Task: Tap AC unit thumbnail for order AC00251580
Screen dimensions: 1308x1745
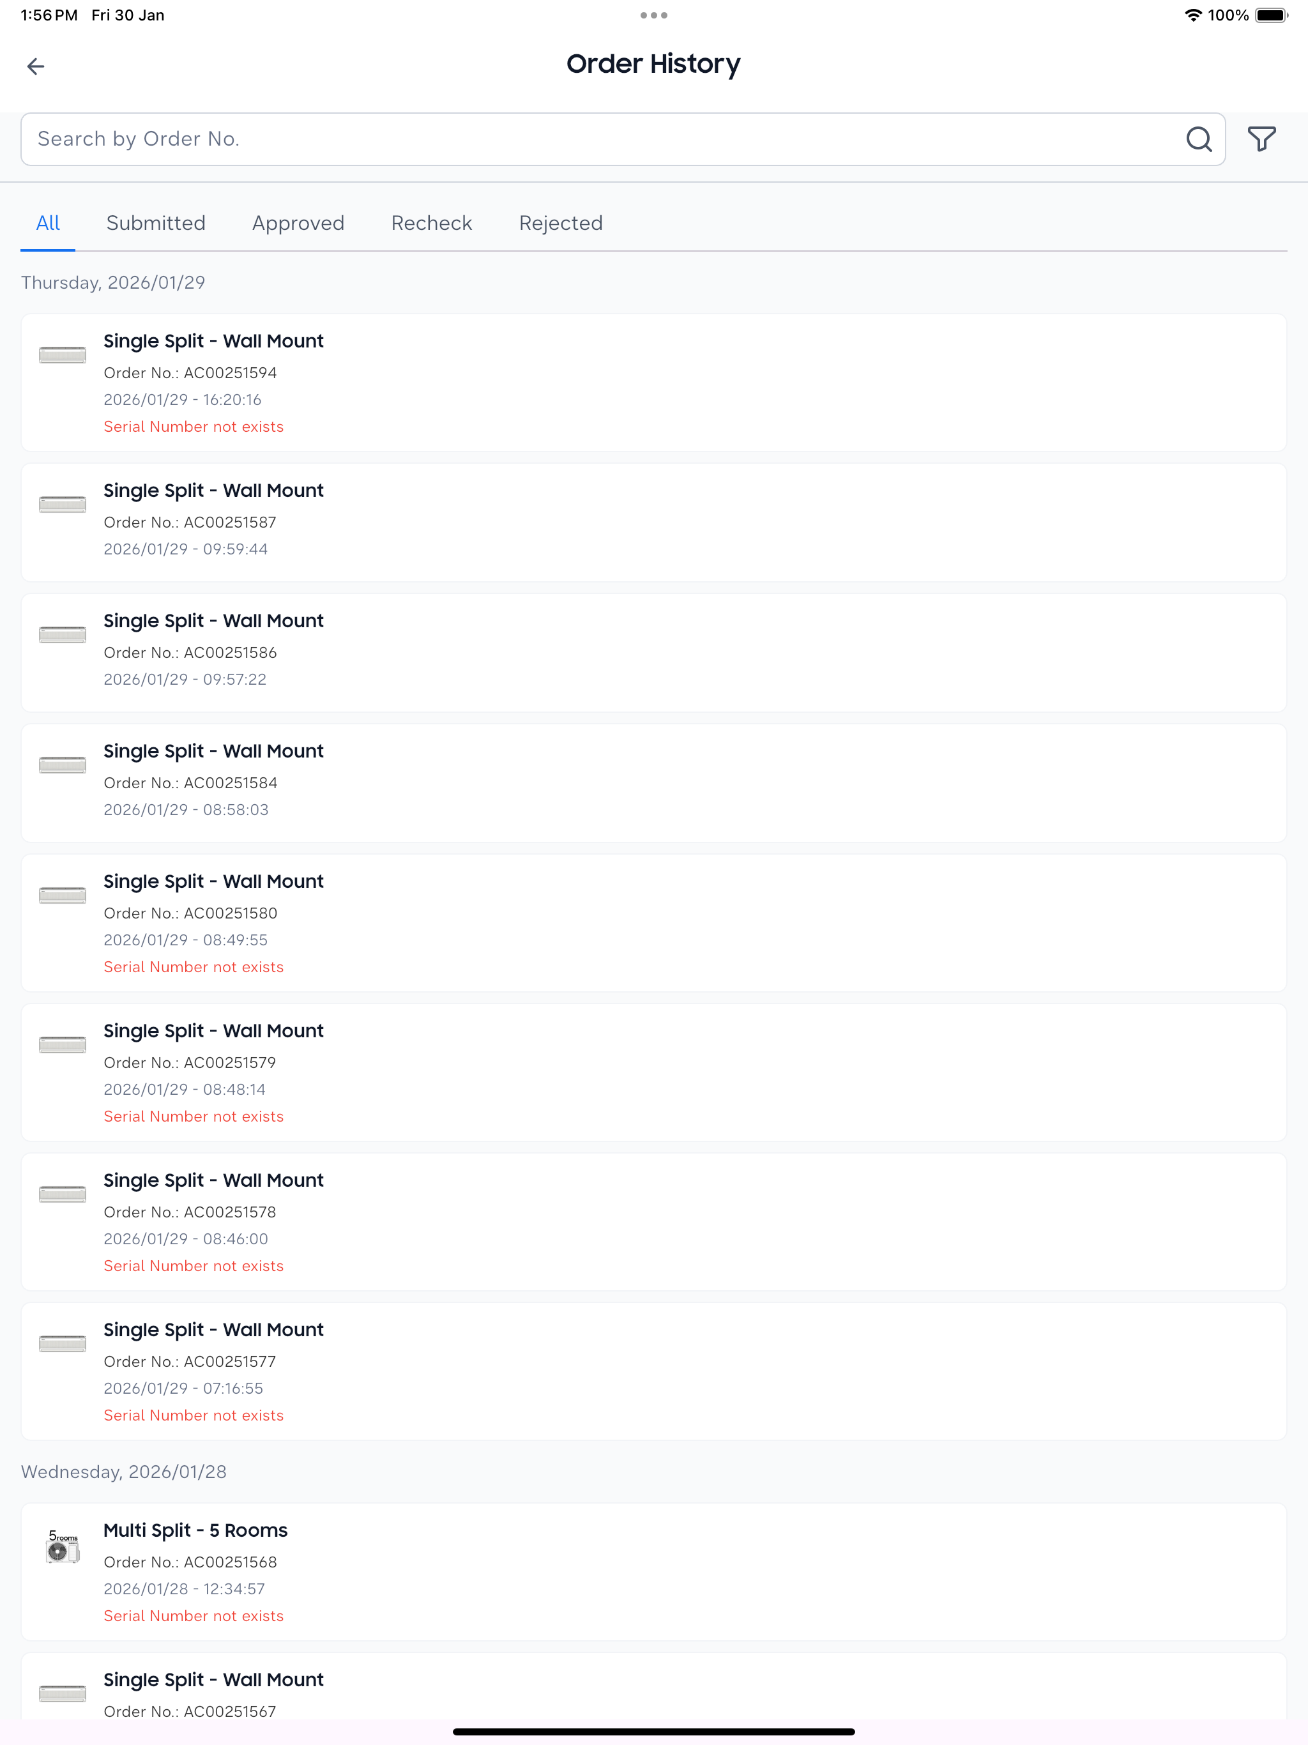Action: (x=63, y=895)
